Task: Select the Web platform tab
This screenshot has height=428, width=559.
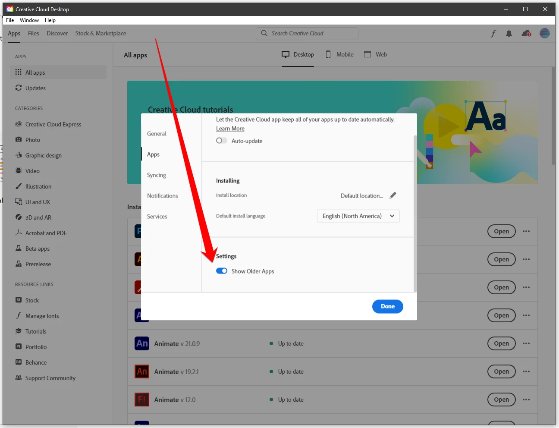Action: coord(375,54)
